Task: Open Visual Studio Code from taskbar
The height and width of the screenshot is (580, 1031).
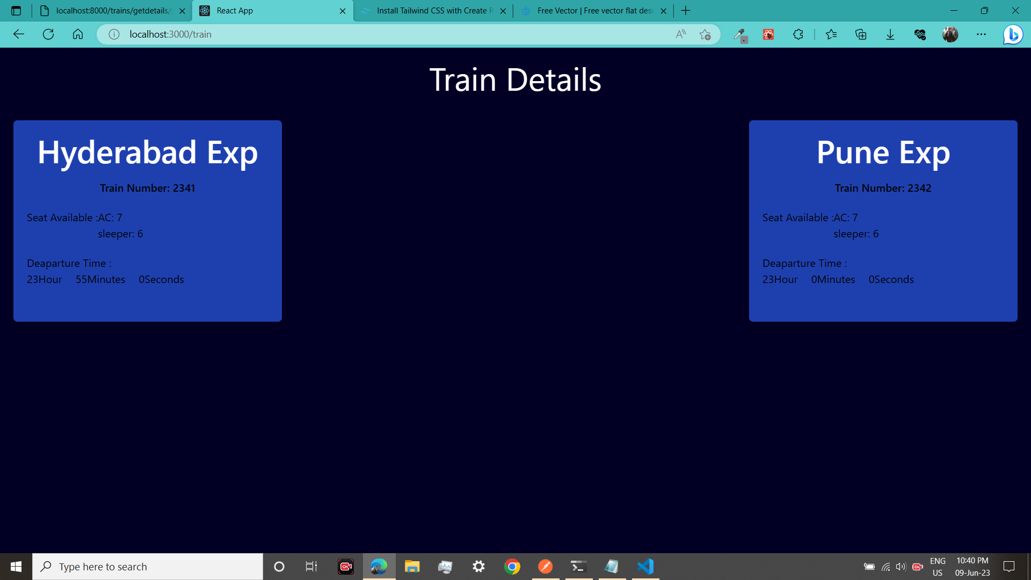Action: coord(645,567)
